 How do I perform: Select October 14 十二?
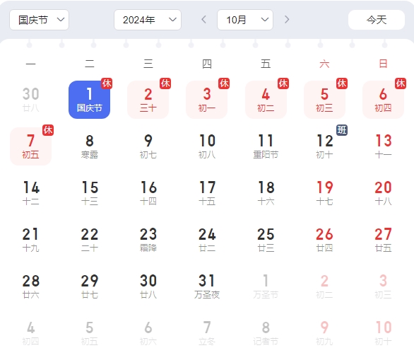click(x=30, y=193)
